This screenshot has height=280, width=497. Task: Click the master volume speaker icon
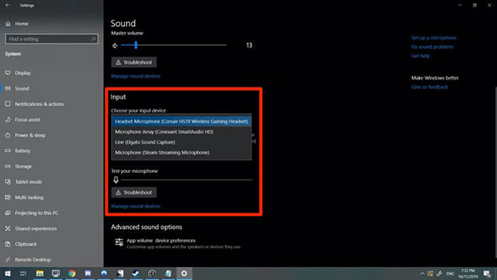[115, 46]
